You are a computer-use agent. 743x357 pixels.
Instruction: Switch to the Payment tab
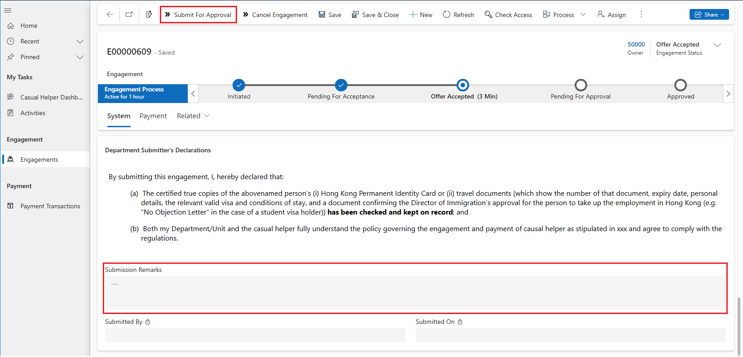tap(153, 116)
